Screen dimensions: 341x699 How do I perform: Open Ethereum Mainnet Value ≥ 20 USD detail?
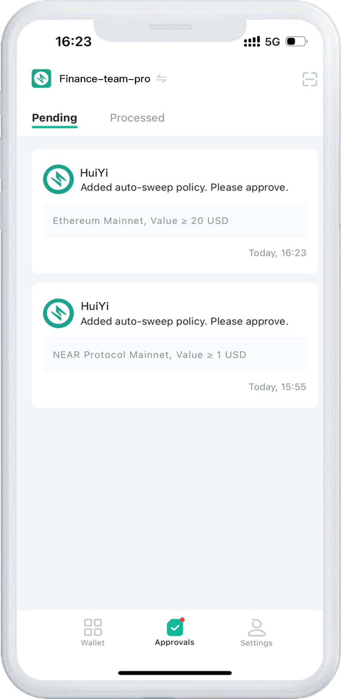175,221
